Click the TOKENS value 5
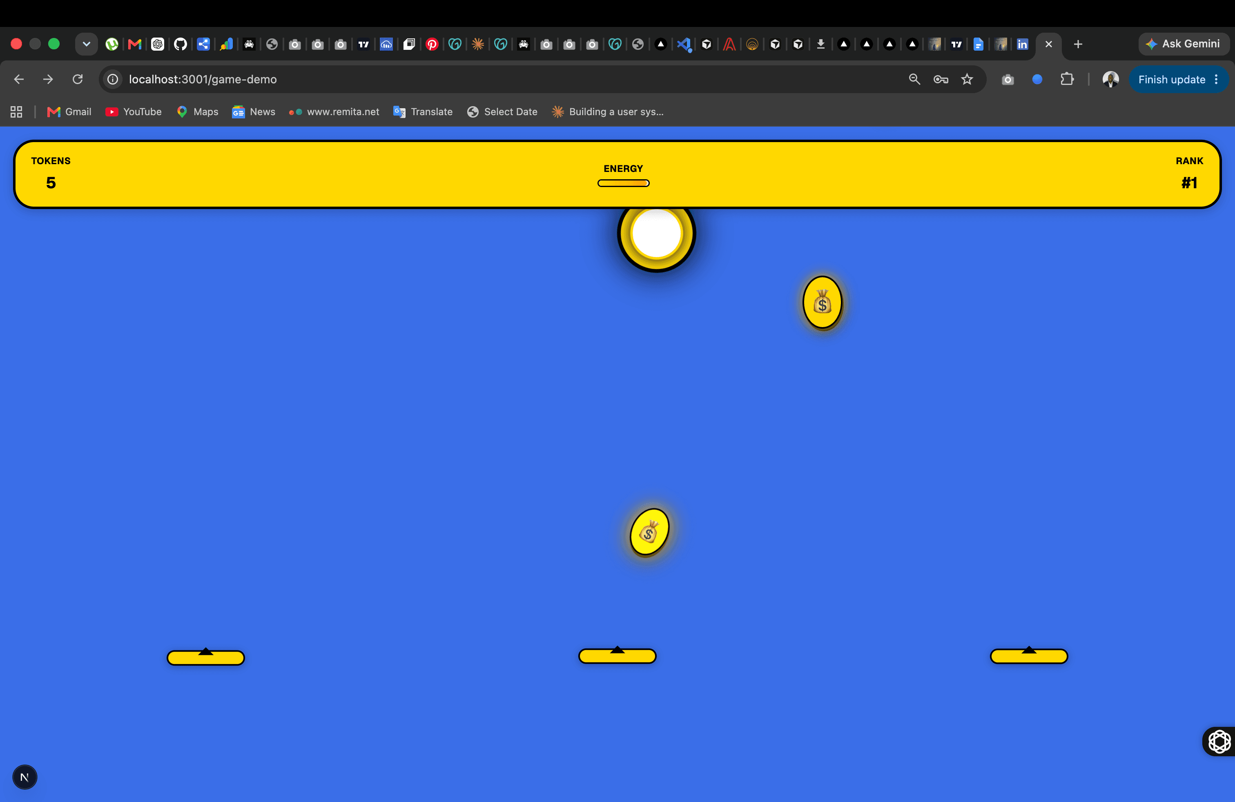Image resolution: width=1235 pixels, height=802 pixels. [x=51, y=183]
